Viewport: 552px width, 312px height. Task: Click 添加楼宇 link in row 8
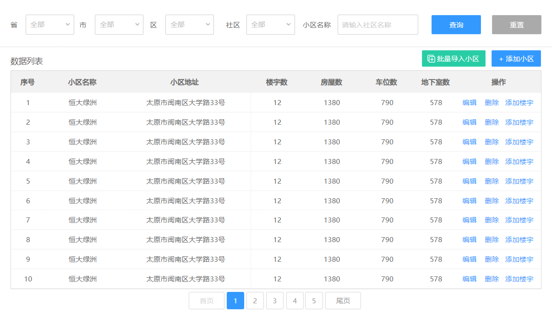pos(519,240)
